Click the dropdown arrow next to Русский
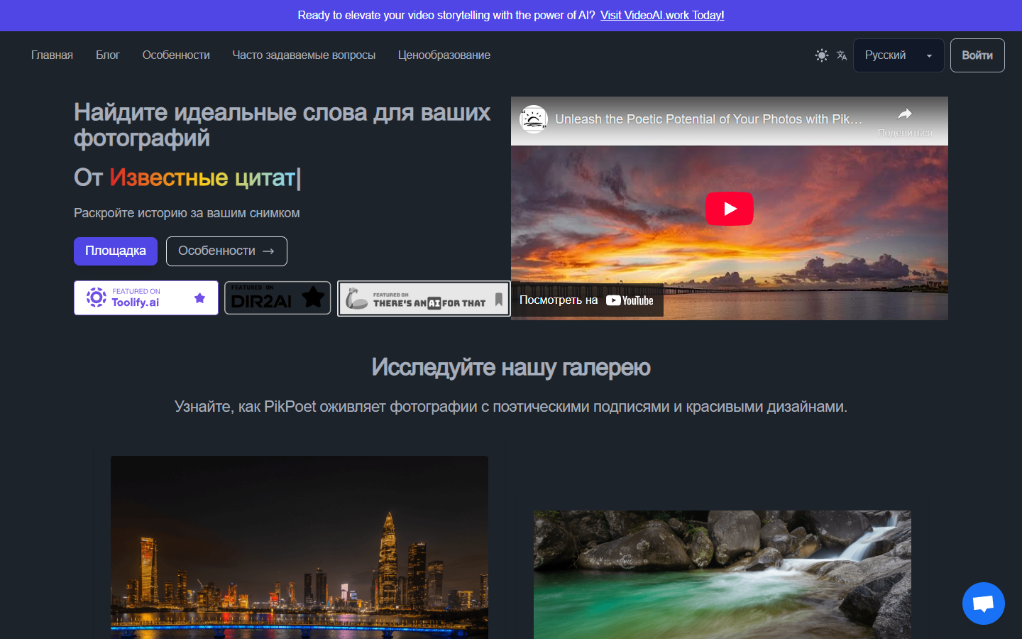 [x=929, y=56]
